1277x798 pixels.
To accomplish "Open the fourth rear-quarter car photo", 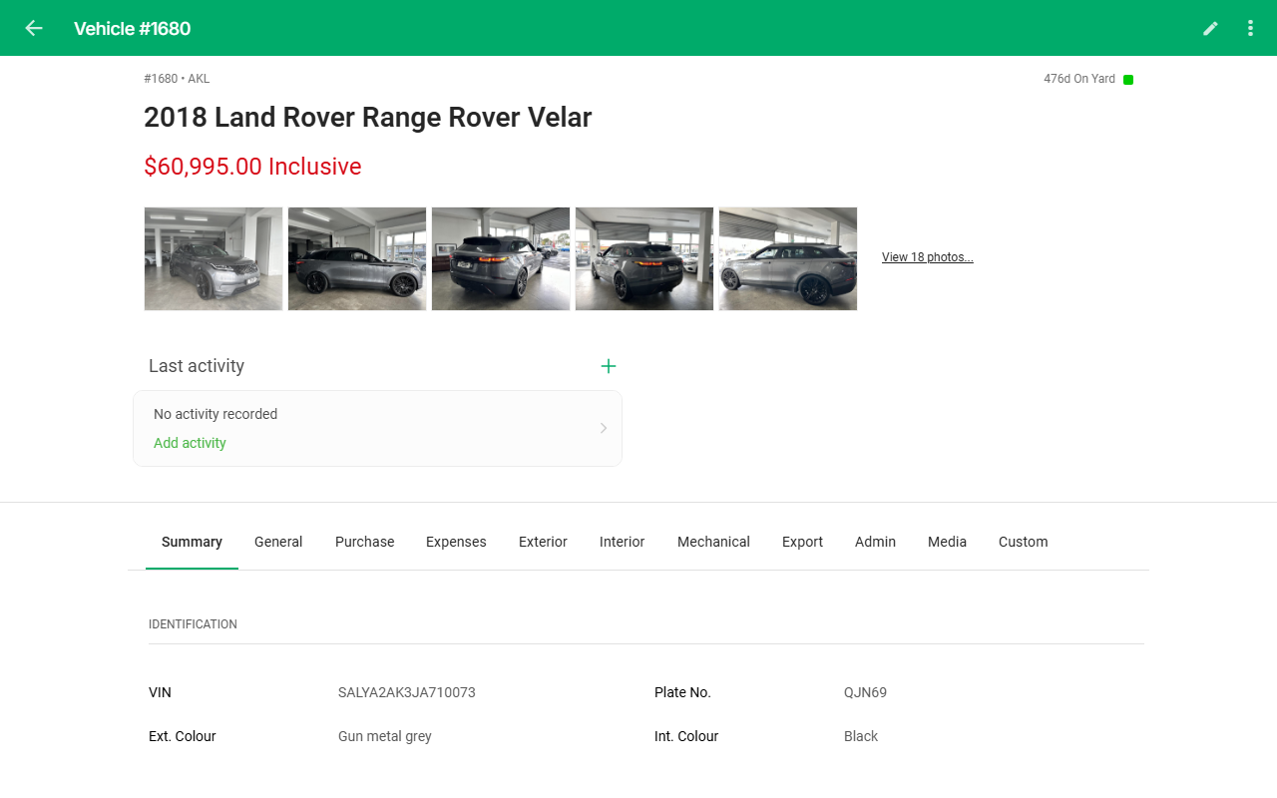I will click(x=644, y=258).
